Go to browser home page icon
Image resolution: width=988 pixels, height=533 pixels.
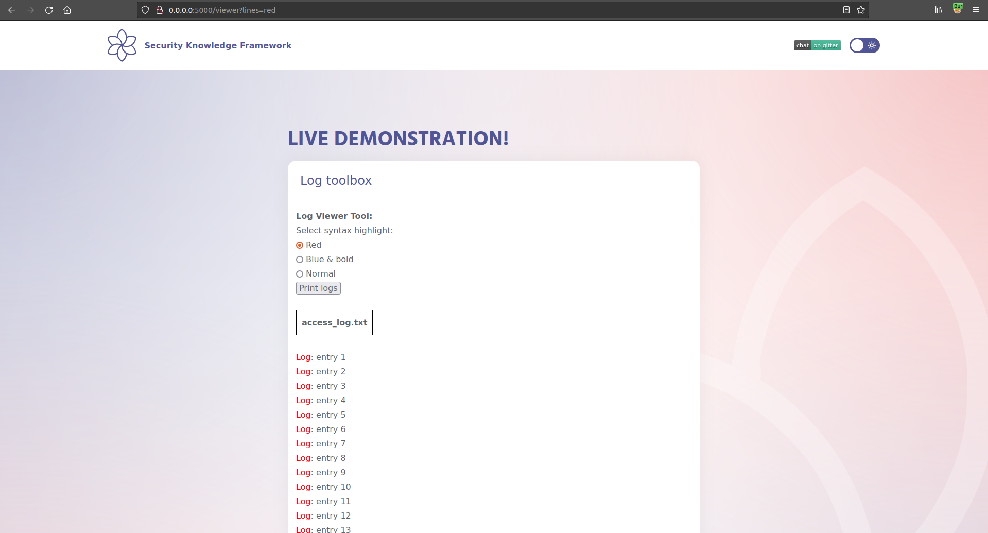click(x=67, y=10)
